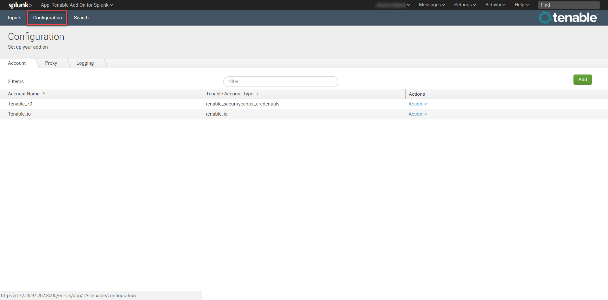Viewport: 608px width, 300px height.
Task: Open the Help menu
Action: coord(521,5)
